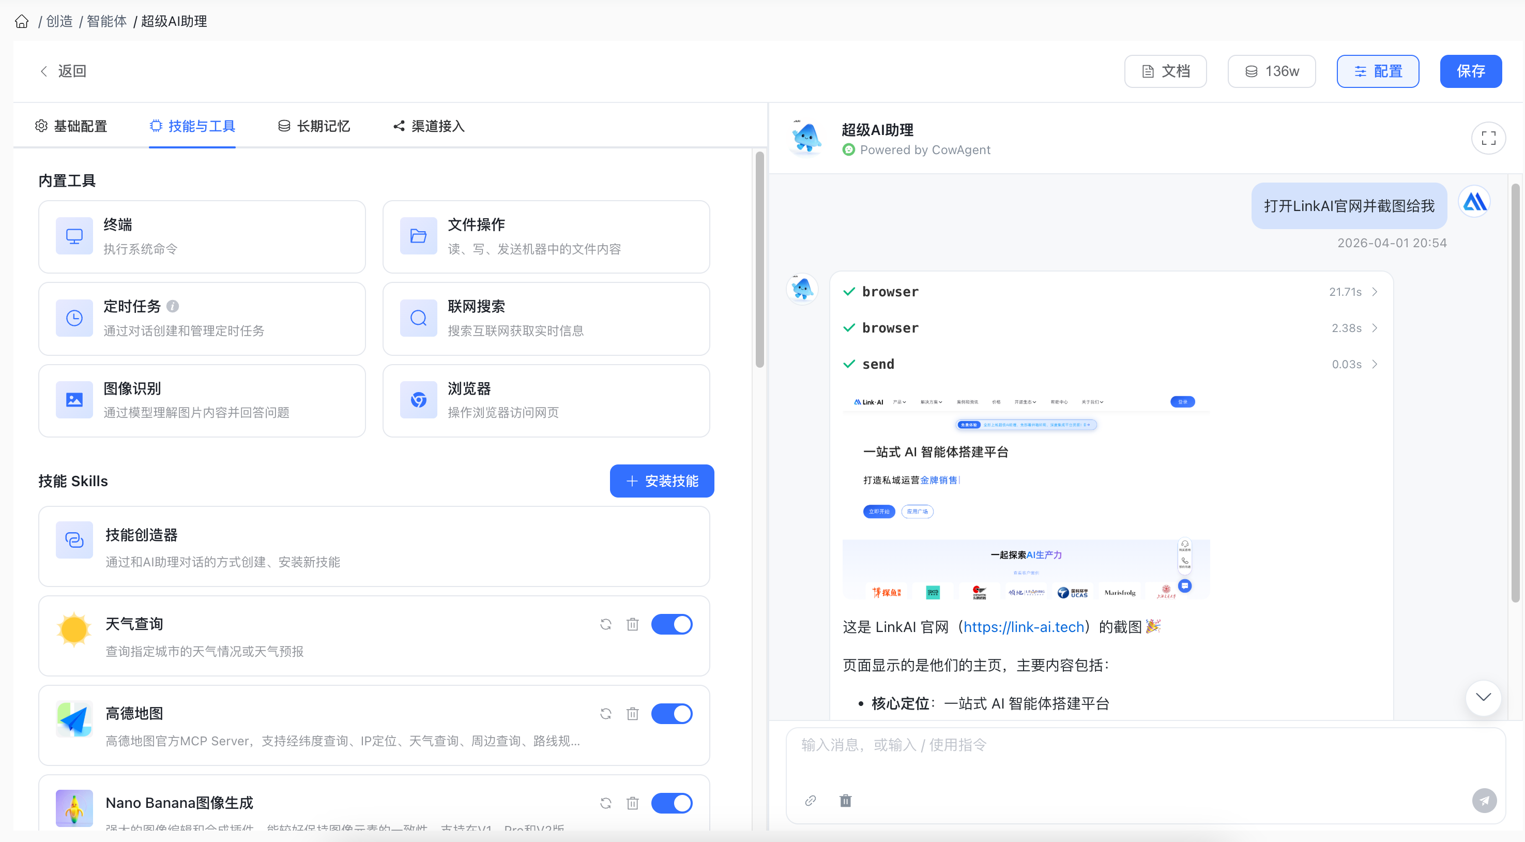
Task: Click the scroll-to-bottom chevron button in chat
Action: click(1483, 697)
